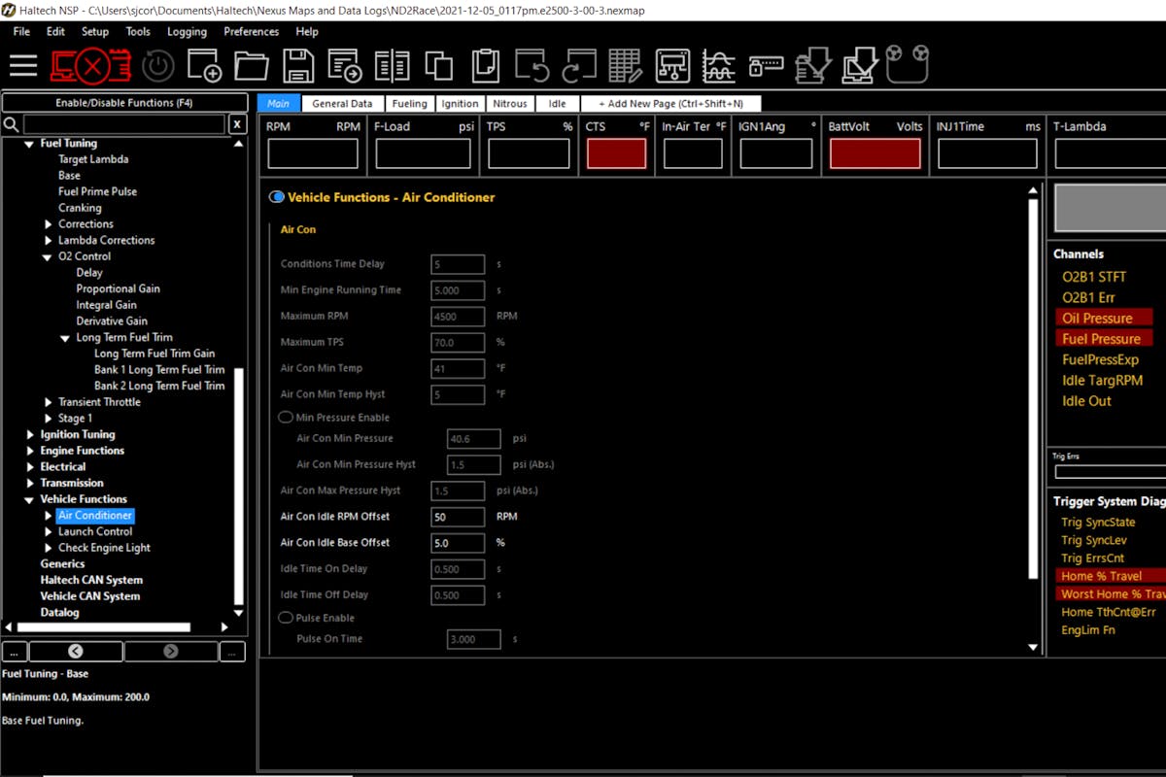This screenshot has width=1166, height=777.
Task: Click Add New Page button
Action: point(670,104)
